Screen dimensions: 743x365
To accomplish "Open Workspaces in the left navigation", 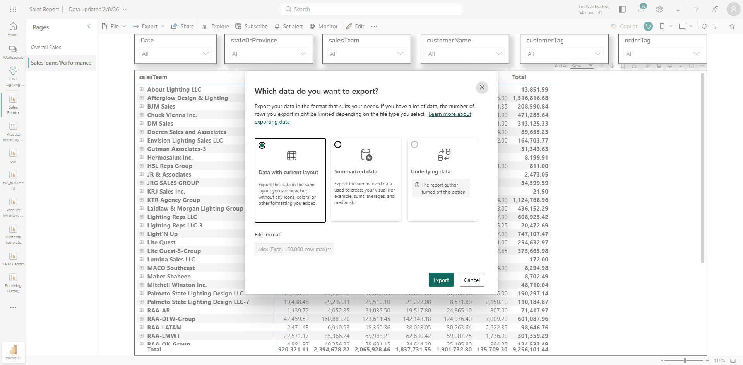I will (13, 52).
